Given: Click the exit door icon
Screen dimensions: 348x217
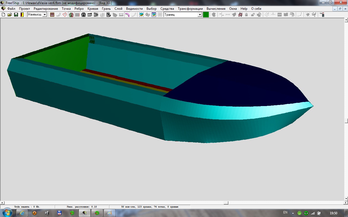Looking at the screenshot, I should pos(22,15).
